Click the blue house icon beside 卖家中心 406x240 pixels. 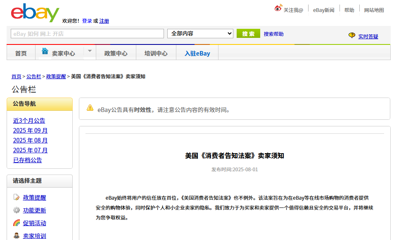pos(45,51)
